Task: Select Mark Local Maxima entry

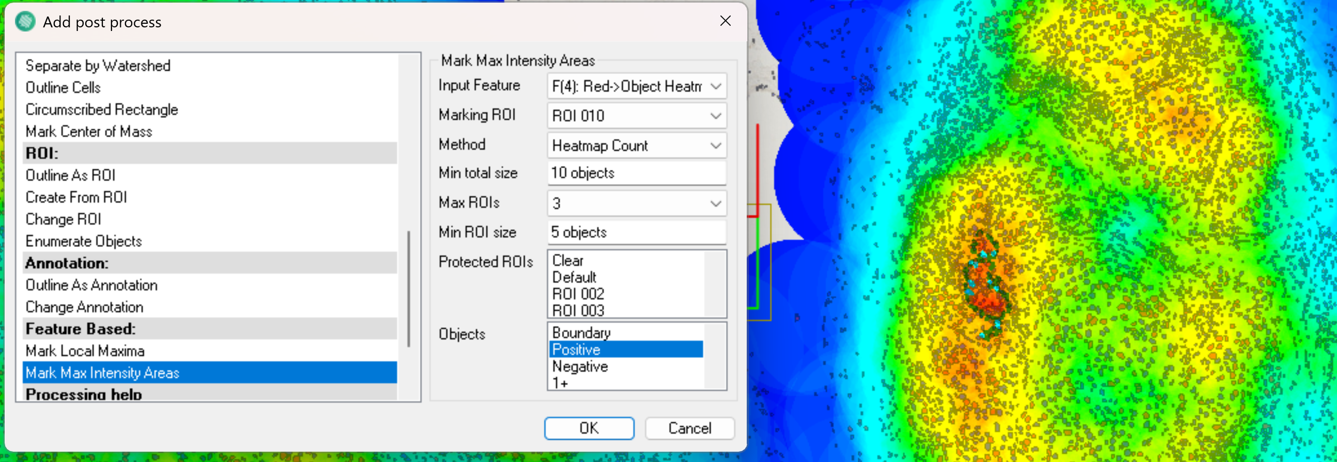Action: coord(210,351)
